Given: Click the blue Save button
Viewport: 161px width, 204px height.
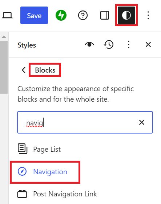Looking at the screenshot, I should [x=34, y=15].
